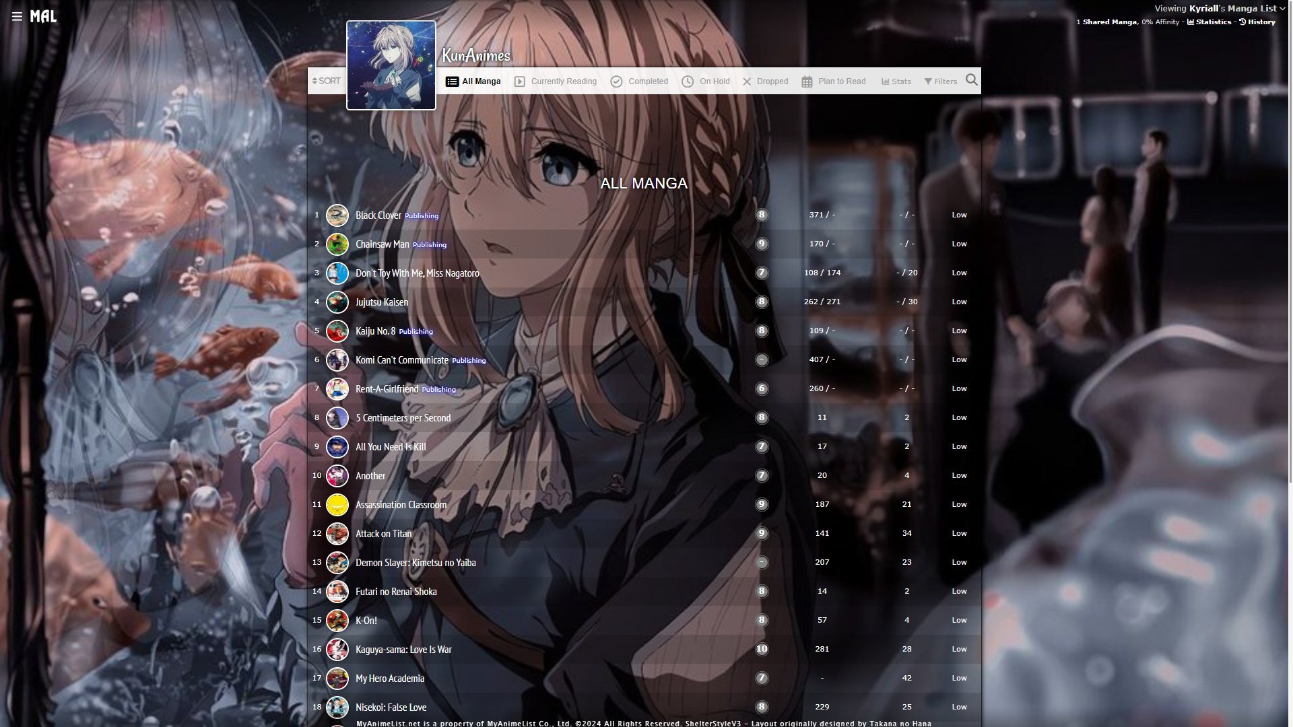Click the Jujutsu Kaisen cover icon
Screen dimensions: 1293x727
coord(337,302)
